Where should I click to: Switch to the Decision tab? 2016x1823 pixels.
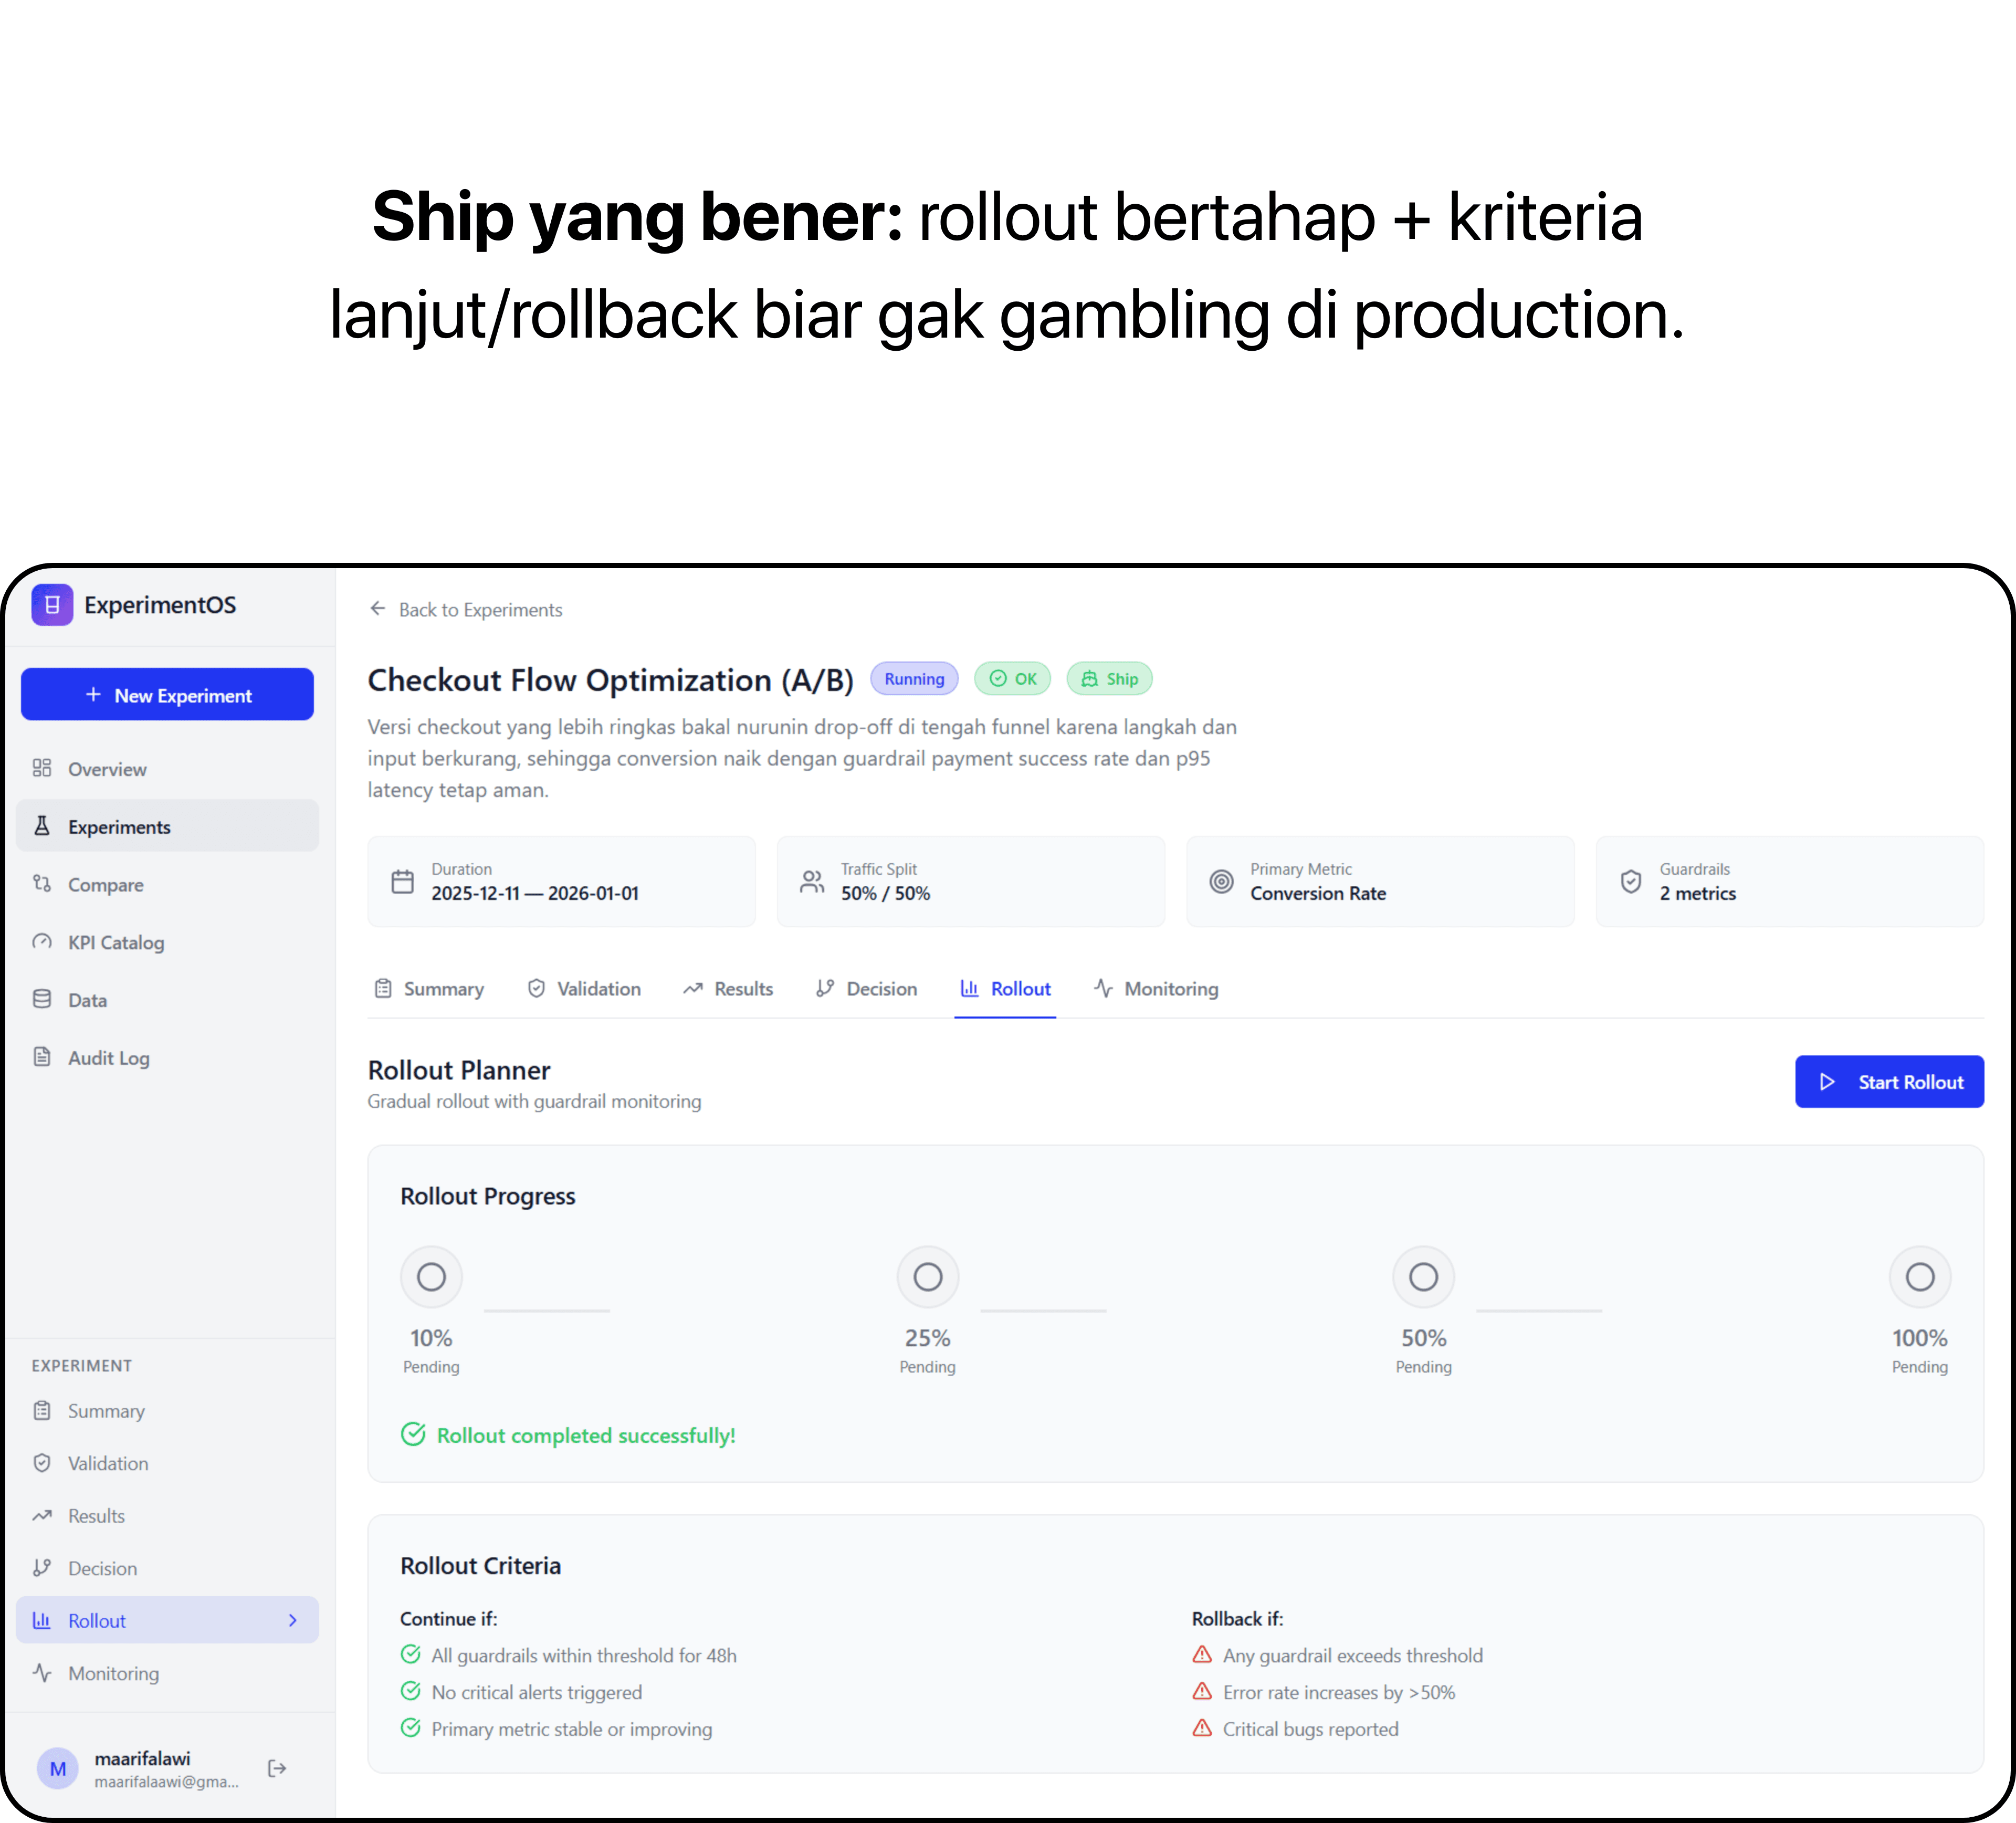pyautogui.click(x=866, y=989)
